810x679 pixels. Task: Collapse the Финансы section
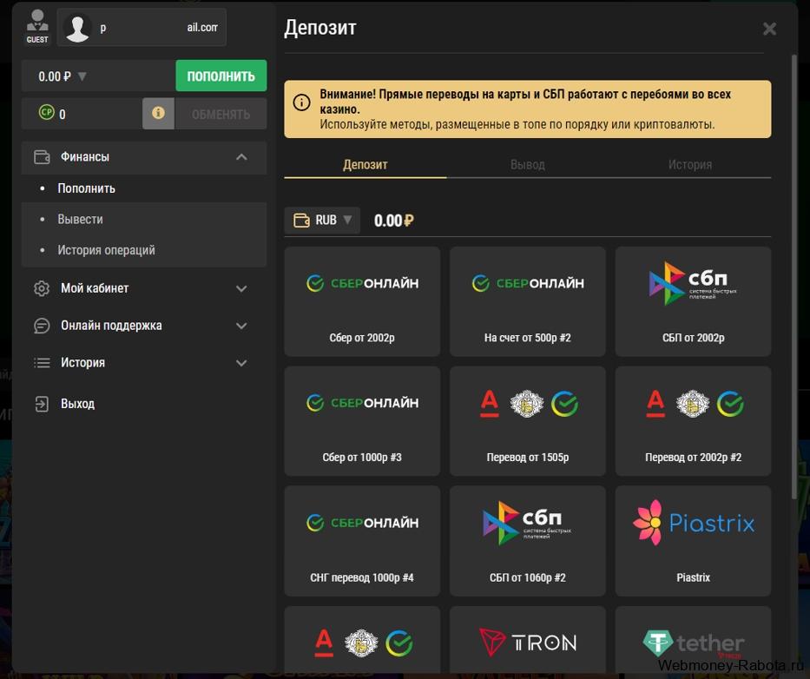pos(241,156)
